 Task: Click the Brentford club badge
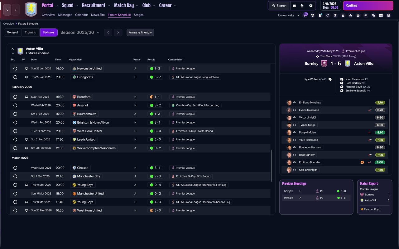(x=74, y=97)
